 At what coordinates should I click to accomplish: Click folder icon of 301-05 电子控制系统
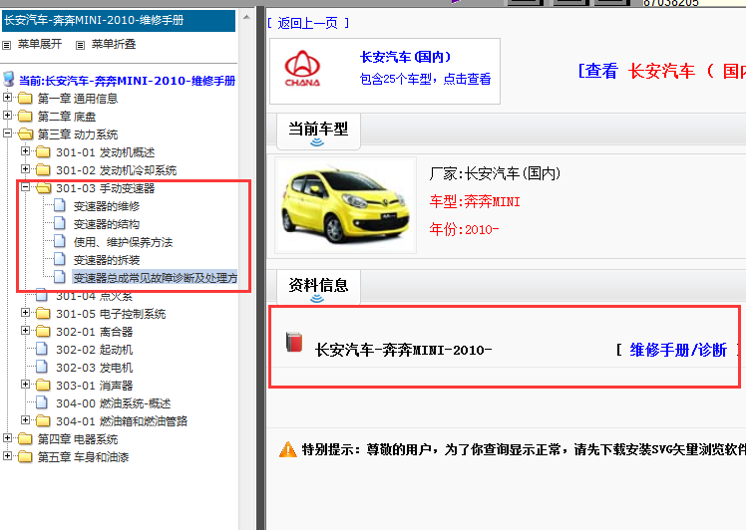[x=43, y=314]
